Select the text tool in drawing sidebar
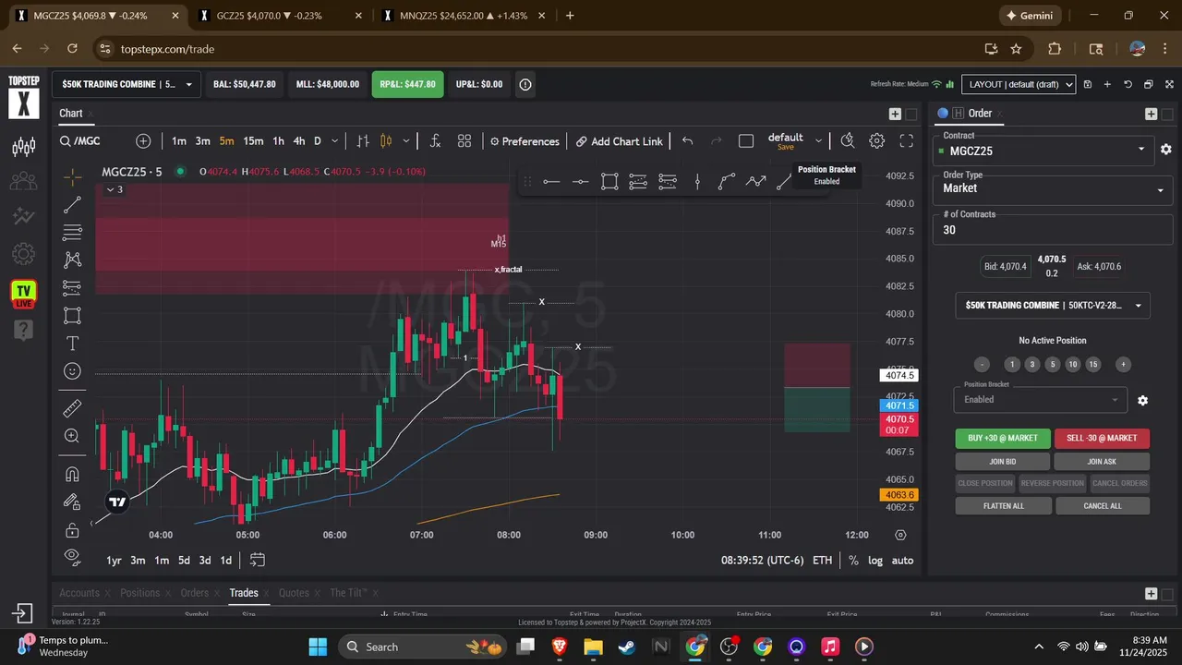 coord(72,344)
